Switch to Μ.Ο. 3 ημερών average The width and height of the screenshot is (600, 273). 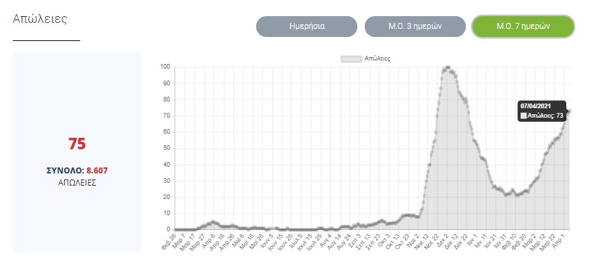pos(415,27)
